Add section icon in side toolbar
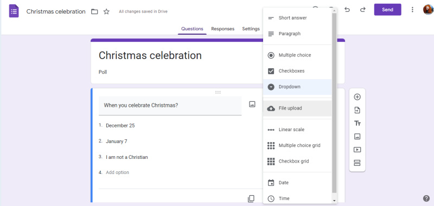 coord(358,163)
